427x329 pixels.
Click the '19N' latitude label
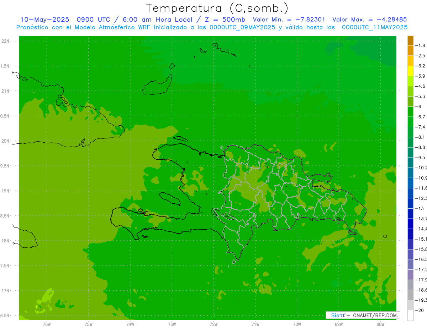click(6, 191)
